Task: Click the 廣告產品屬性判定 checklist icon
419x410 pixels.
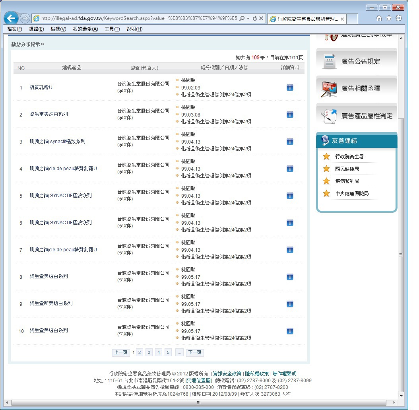Action: click(x=329, y=116)
